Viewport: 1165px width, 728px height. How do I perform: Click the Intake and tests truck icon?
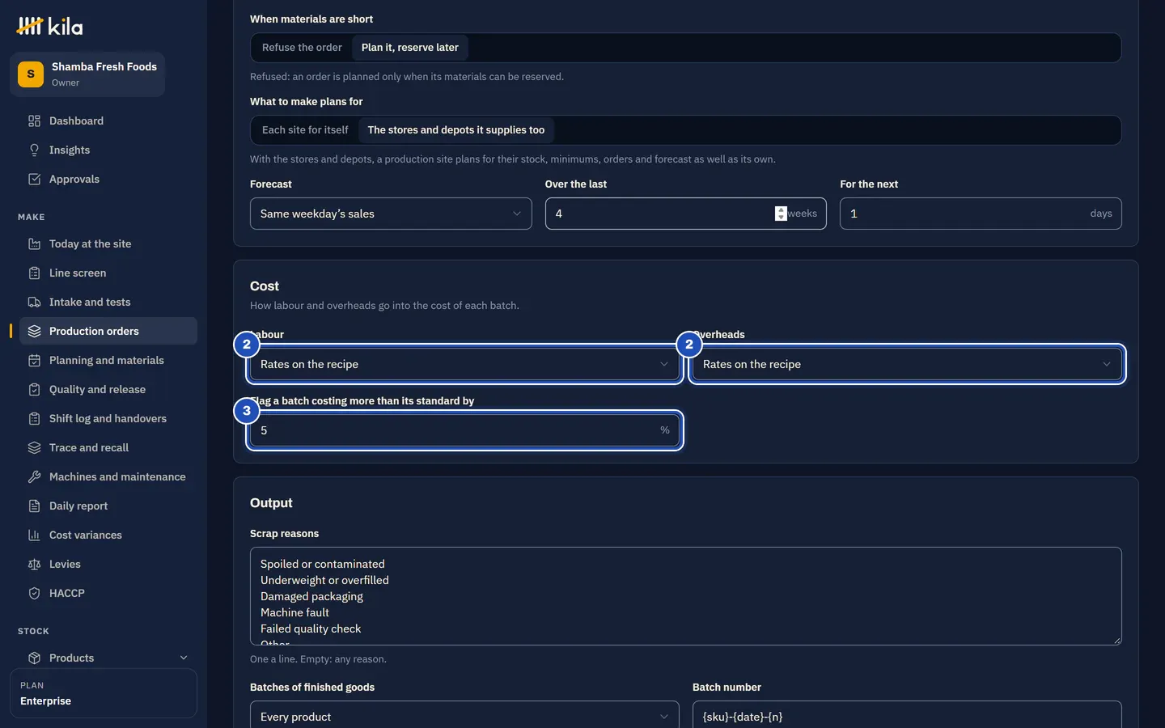click(34, 303)
